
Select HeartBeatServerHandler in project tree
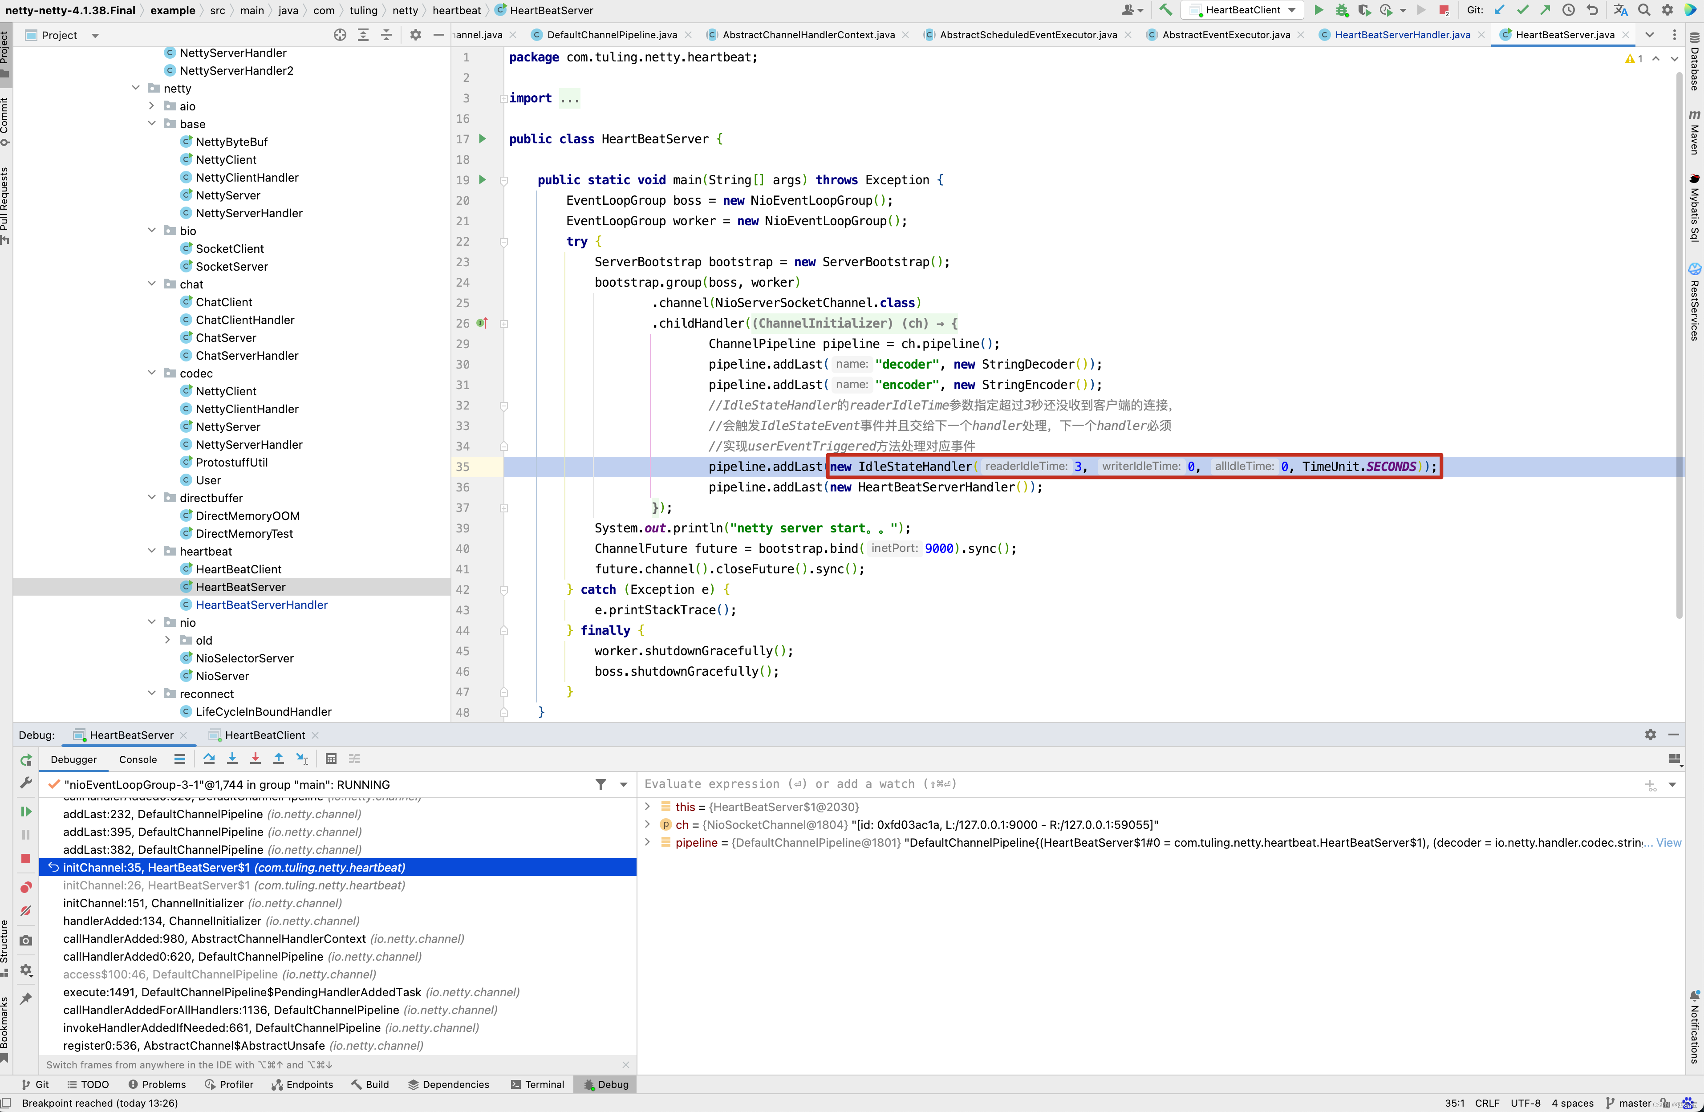261,605
